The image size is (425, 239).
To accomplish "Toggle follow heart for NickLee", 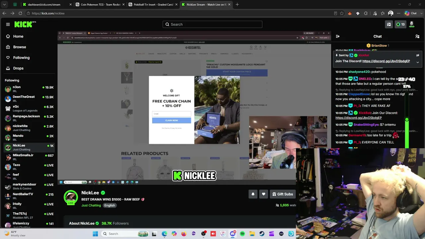I will [x=264, y=194].
